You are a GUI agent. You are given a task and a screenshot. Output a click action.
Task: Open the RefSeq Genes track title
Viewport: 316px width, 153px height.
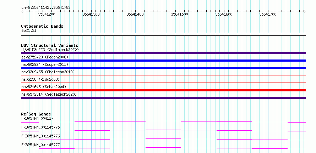pyautogui.click(x=36, y=114)
